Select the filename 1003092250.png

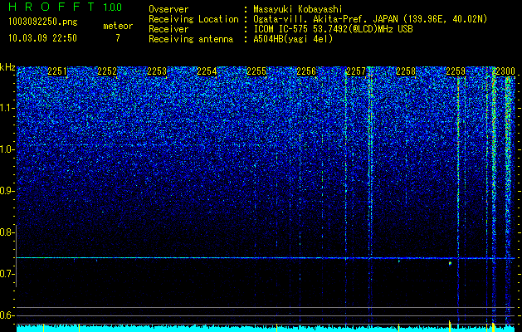point(43,22)
